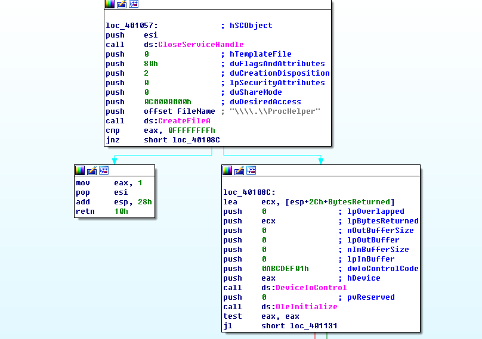The image size is (482, 339).
Task: Click the push esi instruction in the loc_401057 block
Action: pos(132,35)
